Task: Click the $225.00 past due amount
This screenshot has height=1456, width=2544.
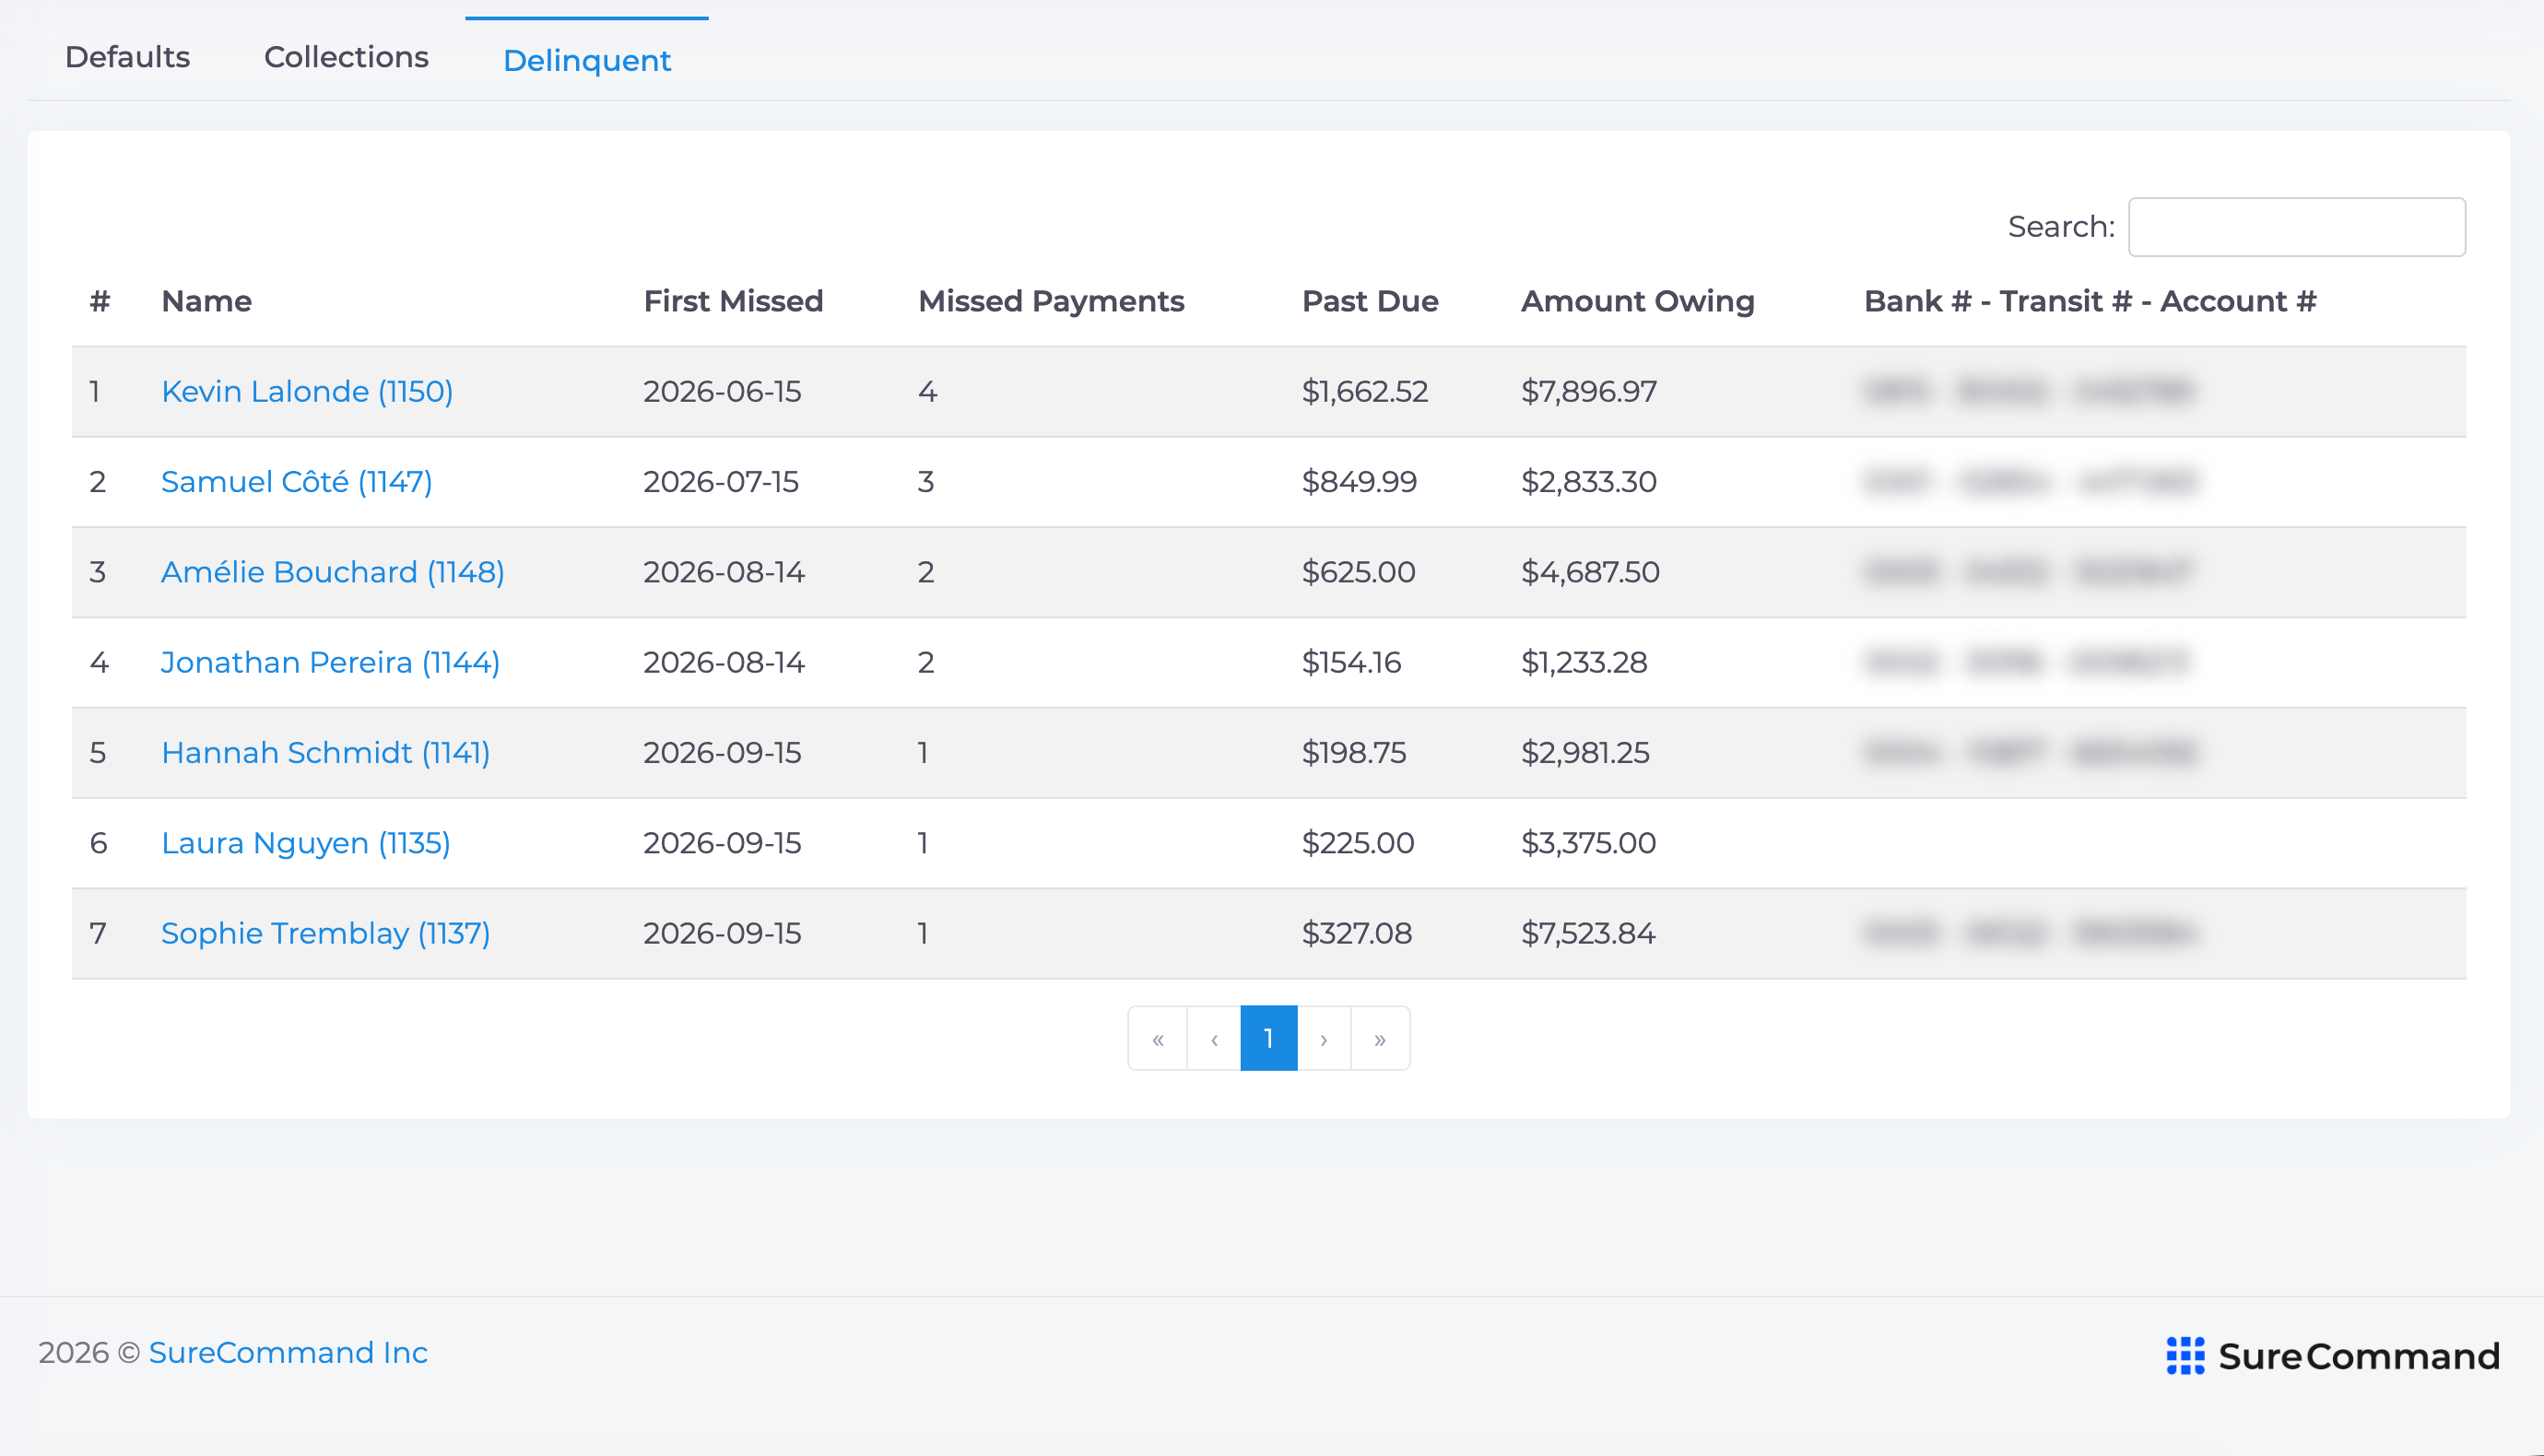Action: [x=1358, y=843]
